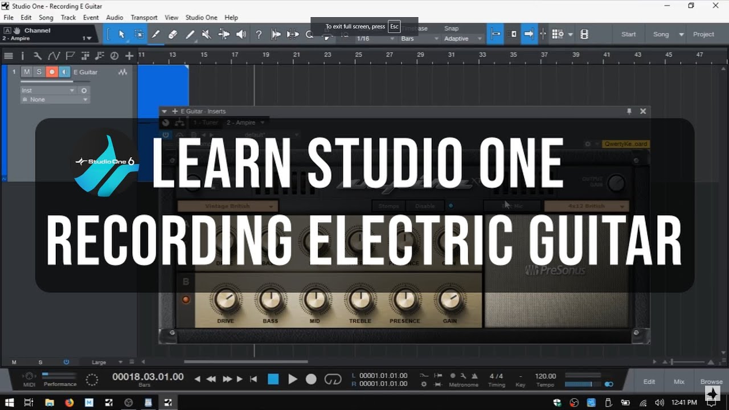Toggle the pin on E Guitar Inserts window

[x=629, y=111]
